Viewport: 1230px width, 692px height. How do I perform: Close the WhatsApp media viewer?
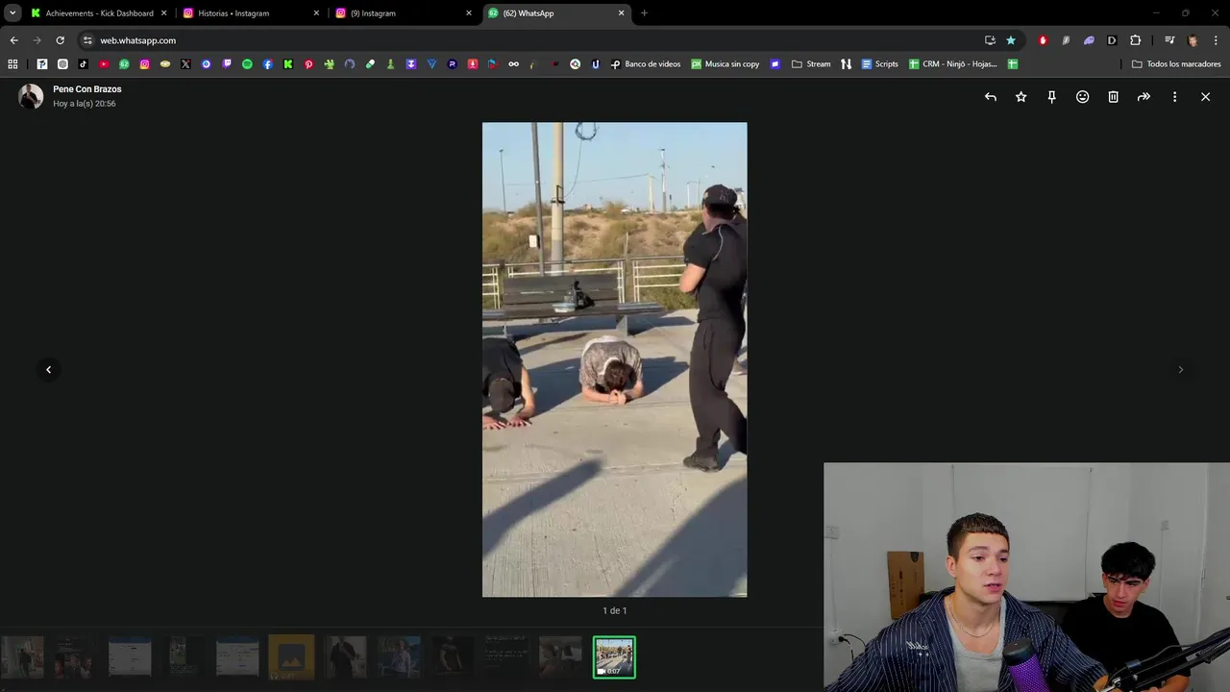tap(1206, 97)
